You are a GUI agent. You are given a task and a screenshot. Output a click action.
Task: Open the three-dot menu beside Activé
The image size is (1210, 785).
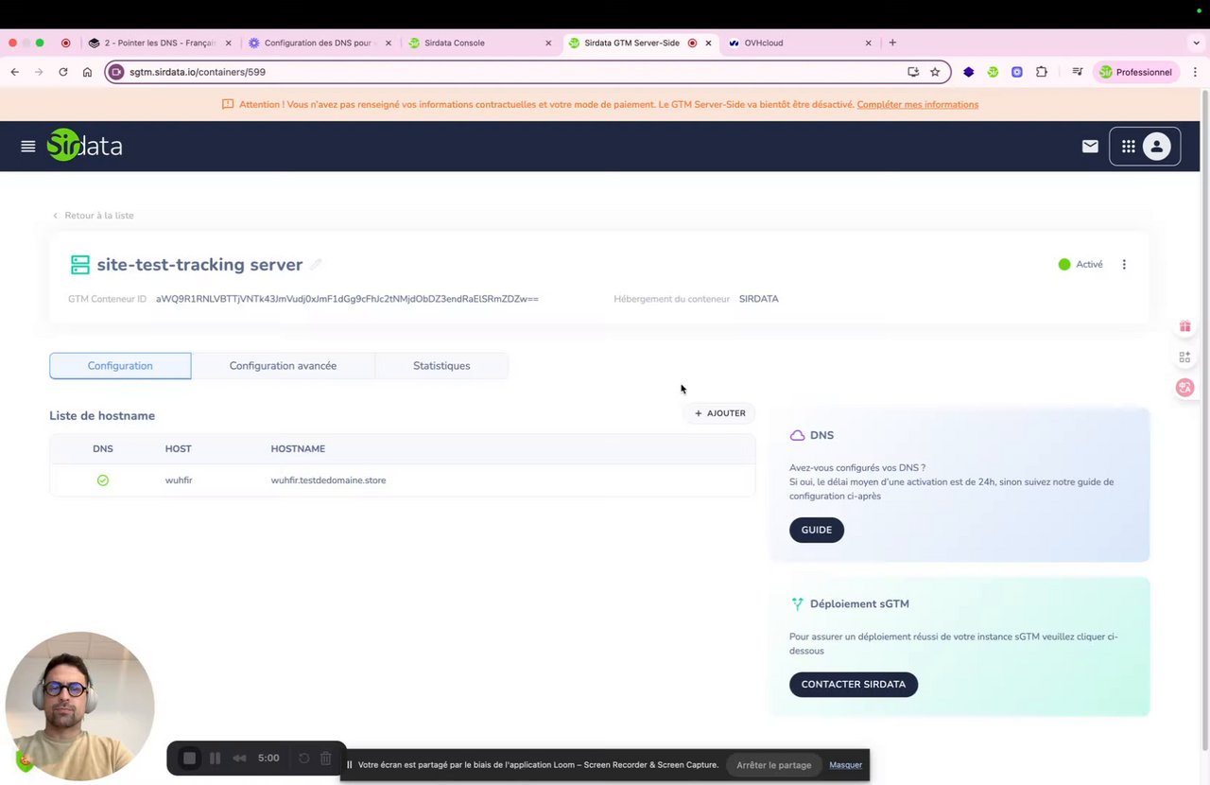pos(1124,265)
